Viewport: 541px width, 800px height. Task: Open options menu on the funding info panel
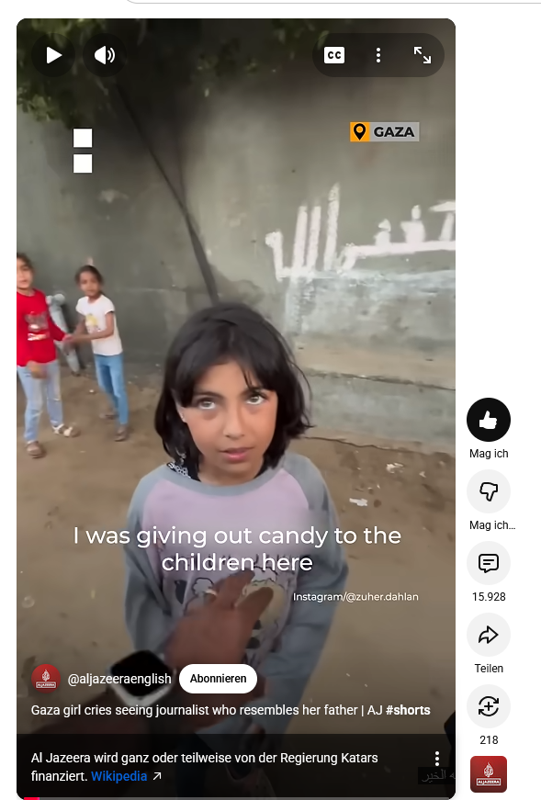click(x=437, y=758)
